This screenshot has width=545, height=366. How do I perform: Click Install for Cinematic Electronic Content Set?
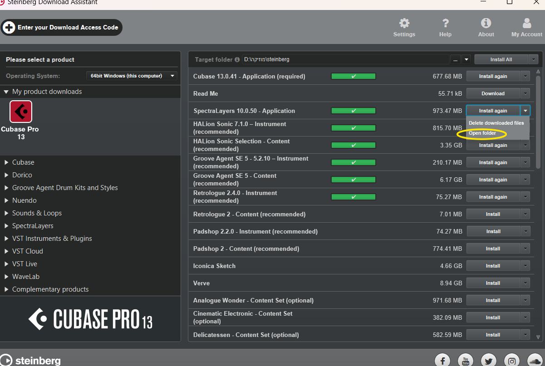pos(493,317)
